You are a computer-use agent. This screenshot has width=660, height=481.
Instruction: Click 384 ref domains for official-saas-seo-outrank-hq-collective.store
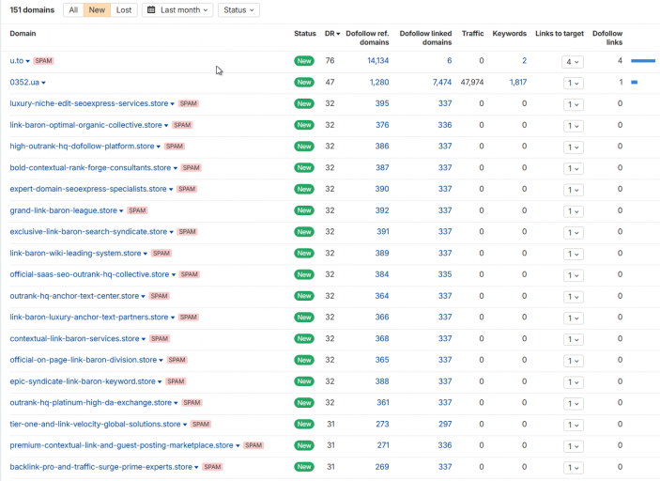[x=382, y=274]
